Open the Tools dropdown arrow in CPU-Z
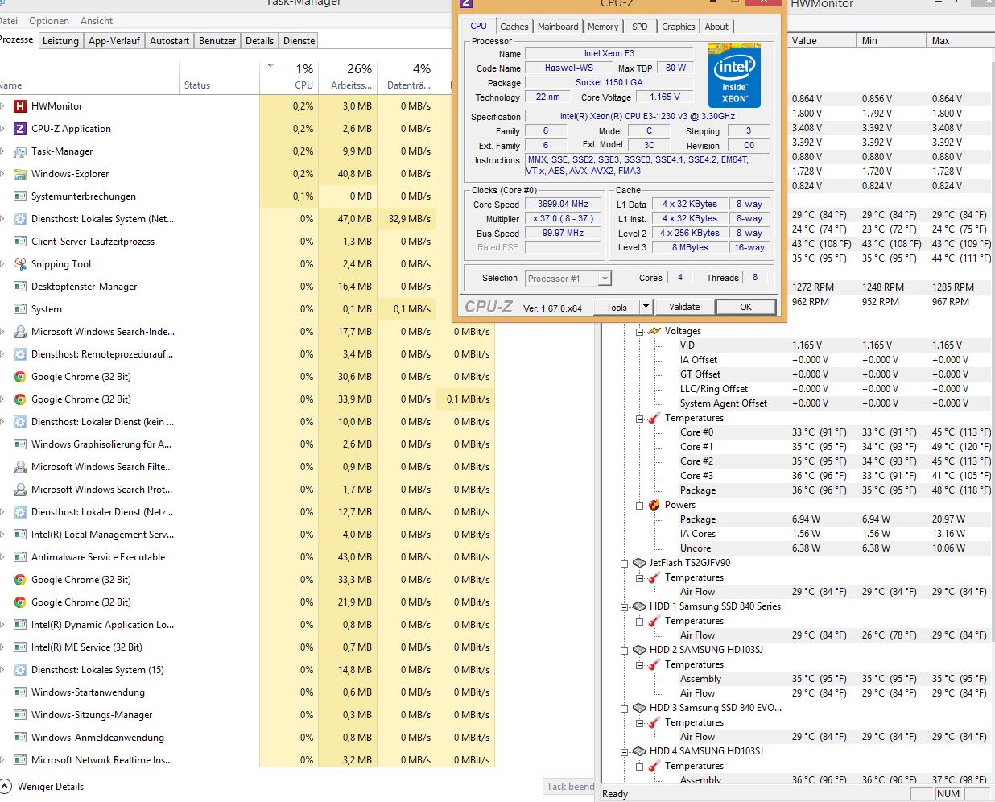This screenshot has width=995, height=802. coord(646,307)
